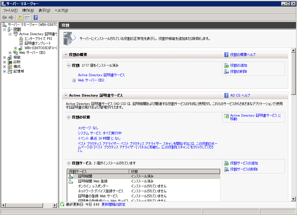This screenshot has height=215, width=297.
Task: Click the info icon beside Web サーバー (IIS)
Action: 74,80
